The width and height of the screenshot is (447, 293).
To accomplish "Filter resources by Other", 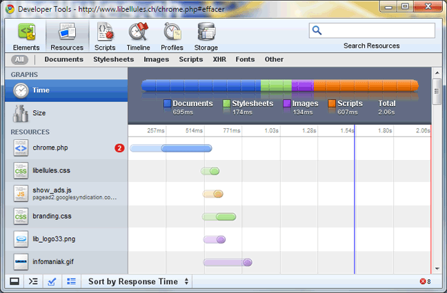I will tap(274, 59).
